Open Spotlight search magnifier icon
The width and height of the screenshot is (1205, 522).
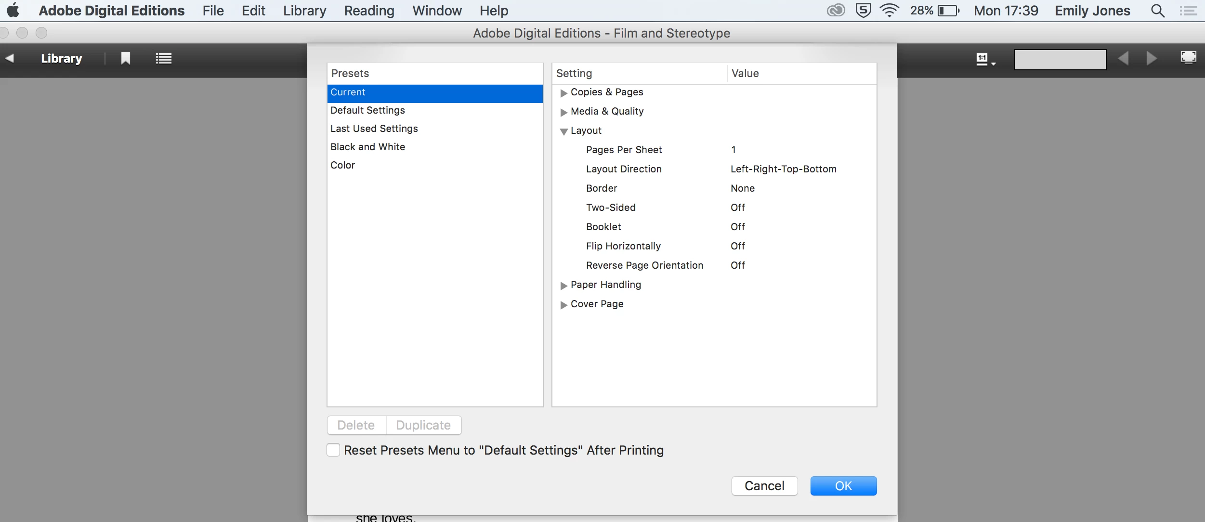point(1158,11)
